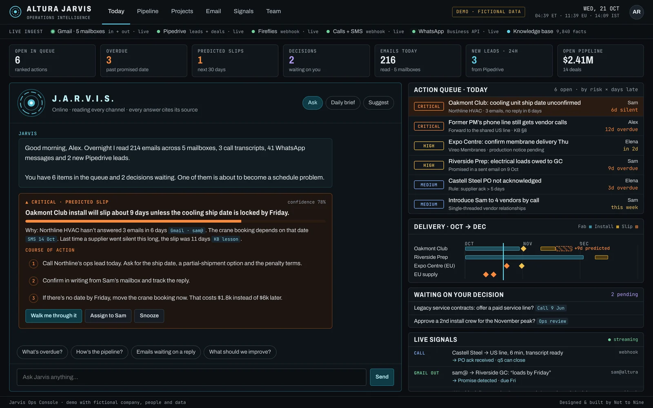
Task: Click the J.A.R.V.I.S. radar orb icon
Action: point(31,103)
